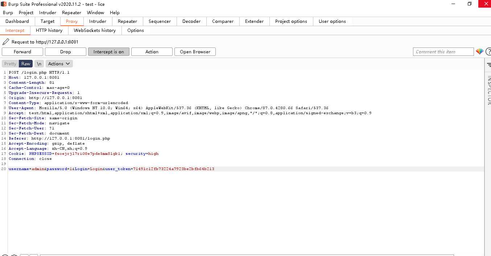
Task: Open the User options tab
Action: click(332, 21)
